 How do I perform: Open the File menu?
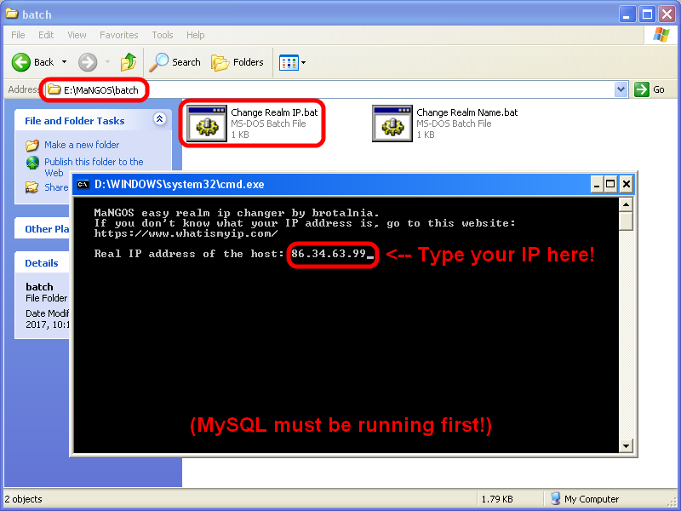(x=18, y=35)
